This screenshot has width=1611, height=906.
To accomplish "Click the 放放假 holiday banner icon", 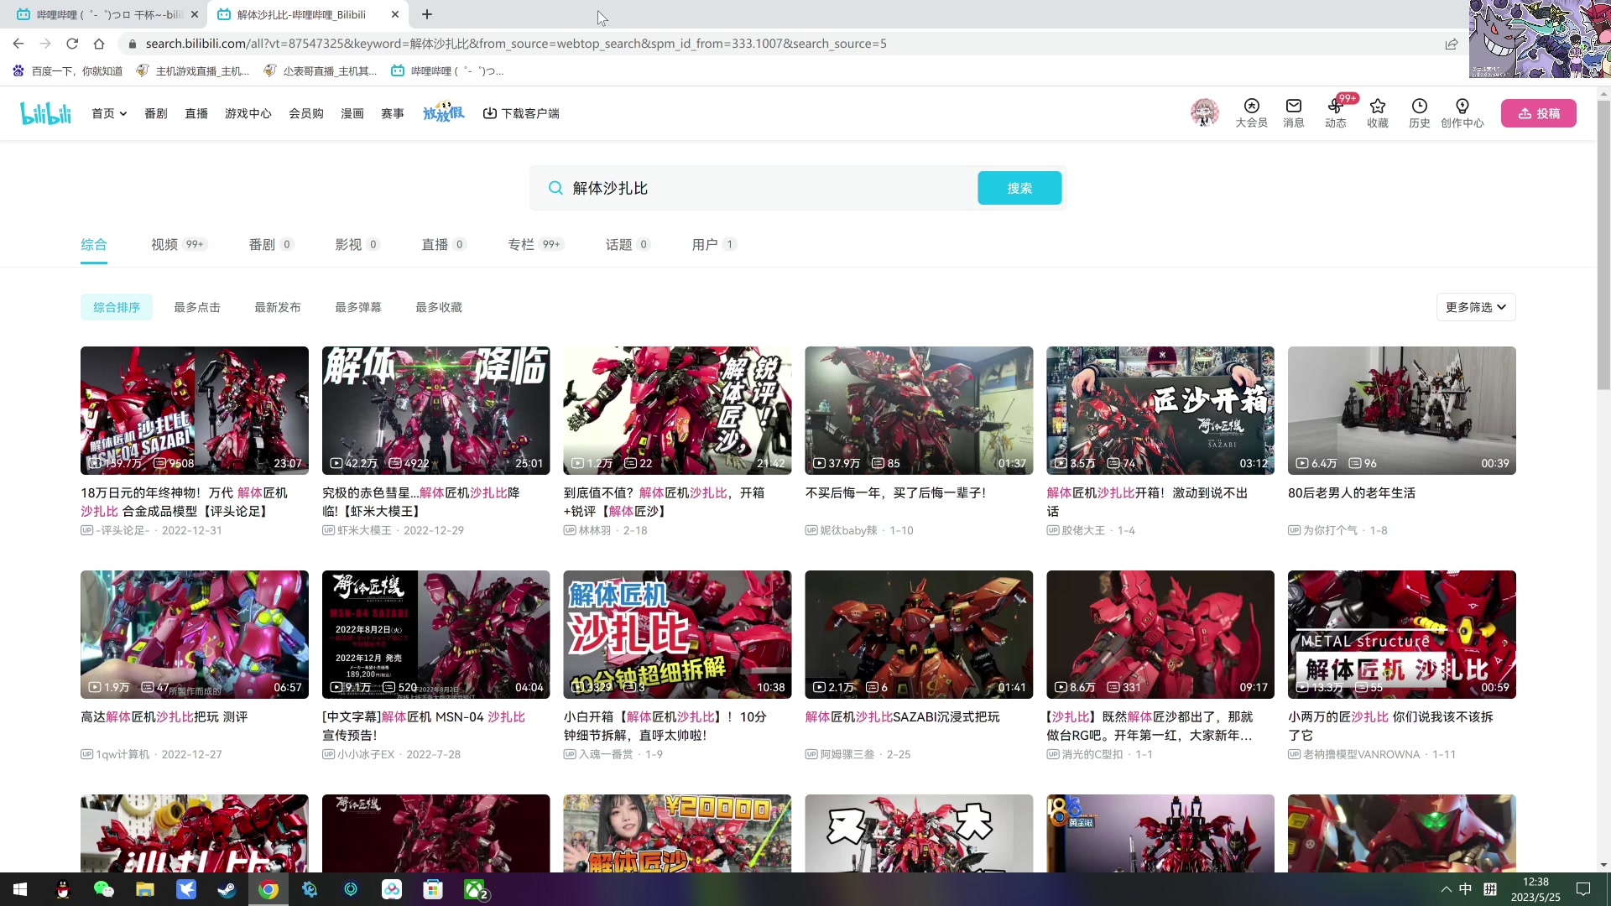I will tap(443, 112).
